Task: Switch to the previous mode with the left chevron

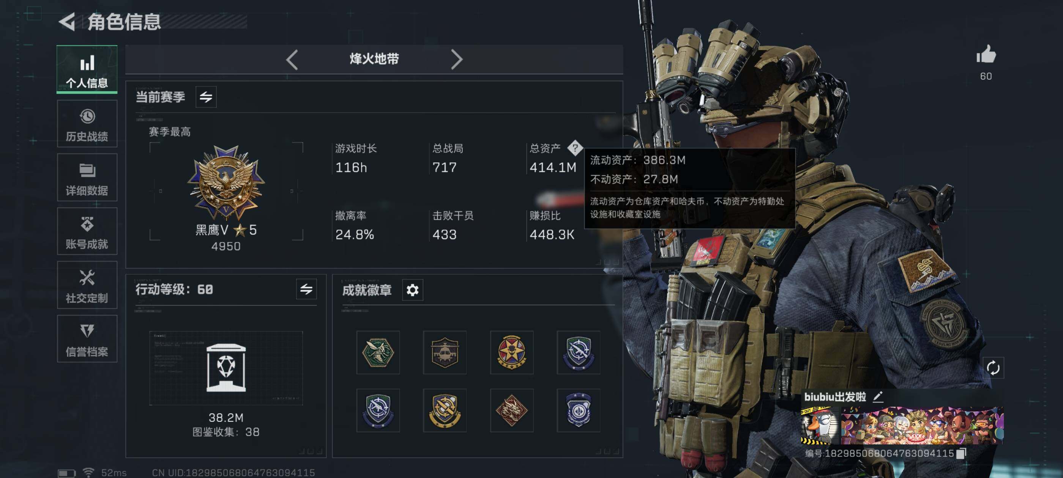Action: point(292,60)
